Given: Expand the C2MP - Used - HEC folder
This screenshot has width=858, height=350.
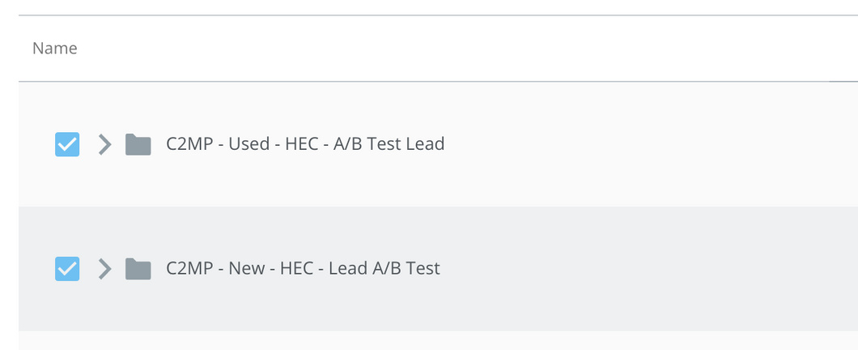Looking at the screenshot, I should pyautogui.click(x=104, y=144).
